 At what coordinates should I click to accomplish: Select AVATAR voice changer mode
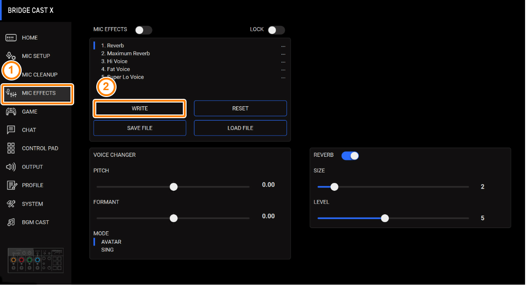coord(111,242)
